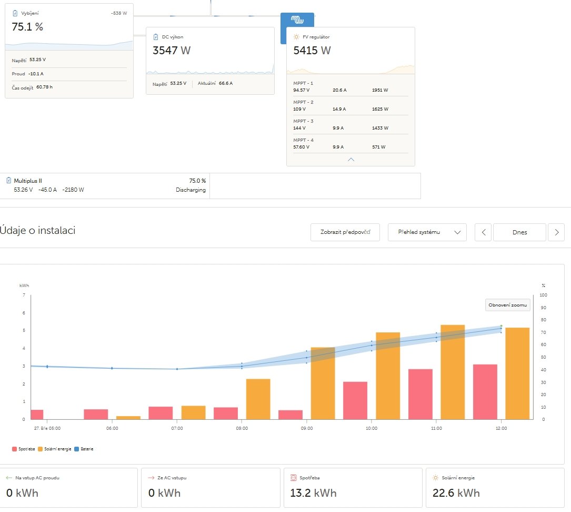571x512 pixels.
Task: Click the Ze AC vstupu arrow icon
Action: point(152,478)
